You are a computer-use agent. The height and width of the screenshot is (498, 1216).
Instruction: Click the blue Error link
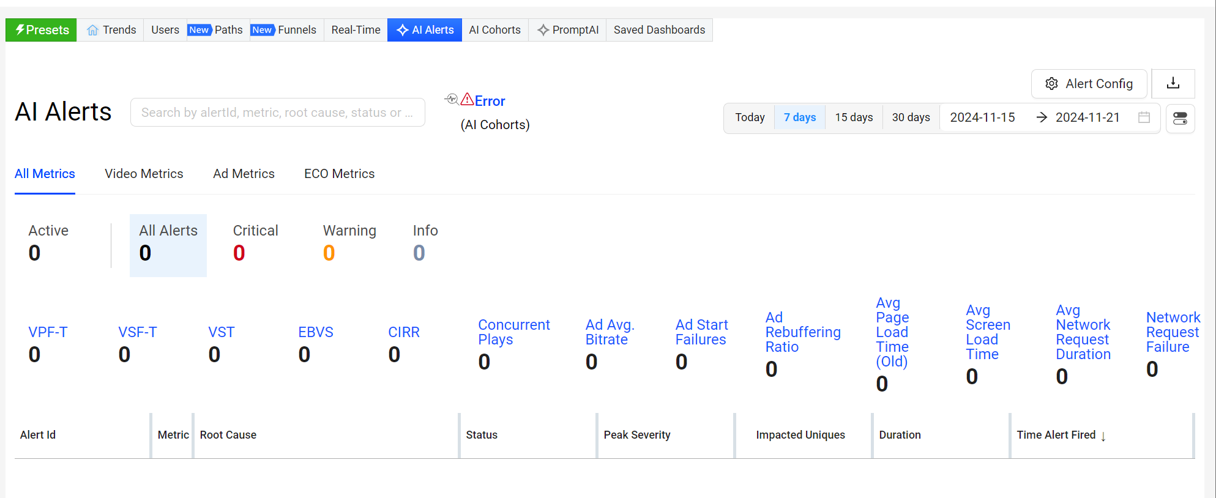[490, 101]
